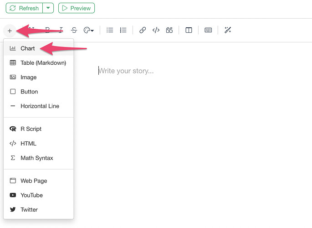
Task: Select Twitter embed option
Action: click(39, 210)
